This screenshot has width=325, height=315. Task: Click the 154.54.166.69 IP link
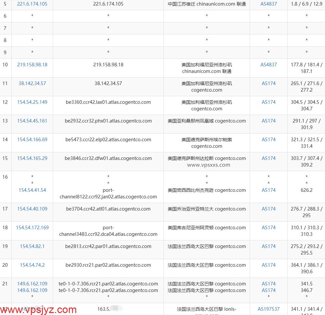32,139
